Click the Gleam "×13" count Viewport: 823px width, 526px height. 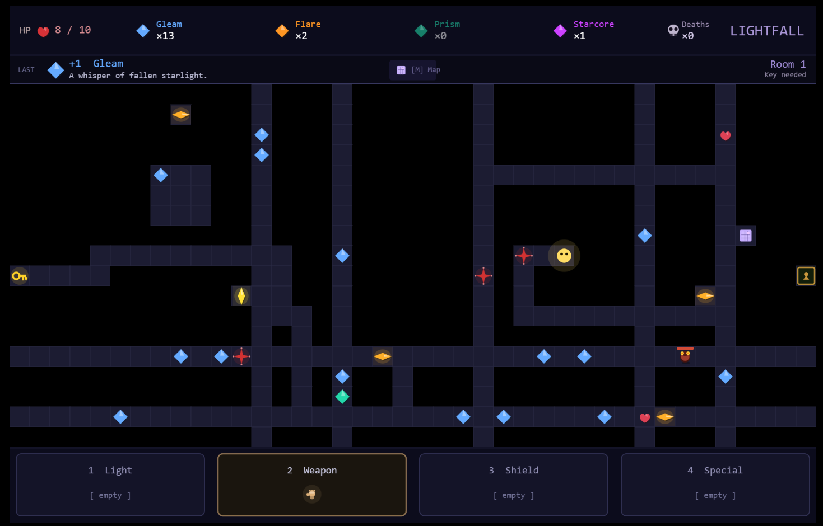165,36
